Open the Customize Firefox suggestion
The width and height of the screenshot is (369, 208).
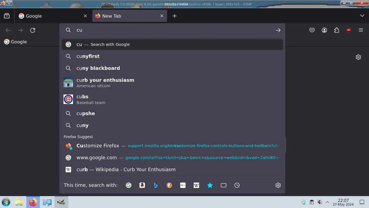pyautogui.click(x=172, y=146)
